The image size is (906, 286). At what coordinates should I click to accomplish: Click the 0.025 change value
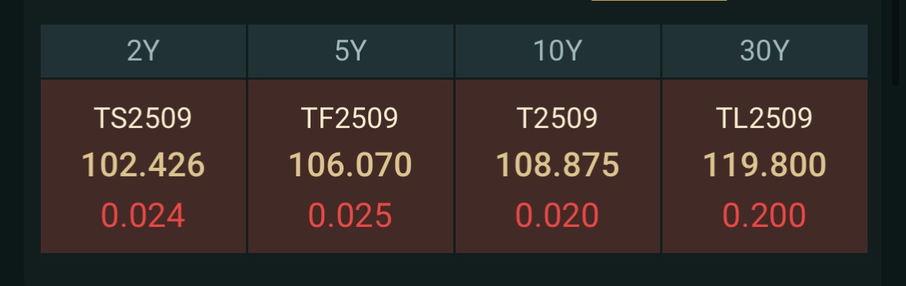(x=350, y=215)
